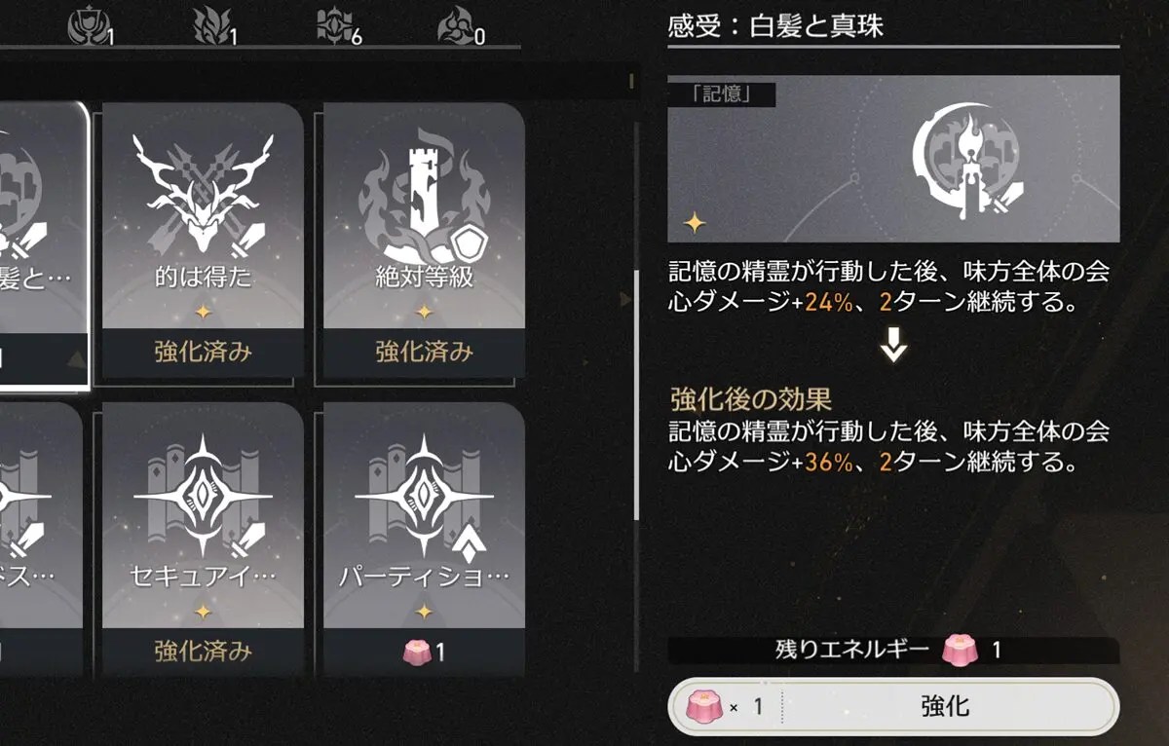This screenshot has width=1169, height=746.
Task: Click the 残りエネルギー remaining energy bar
Action: point(893,651)
